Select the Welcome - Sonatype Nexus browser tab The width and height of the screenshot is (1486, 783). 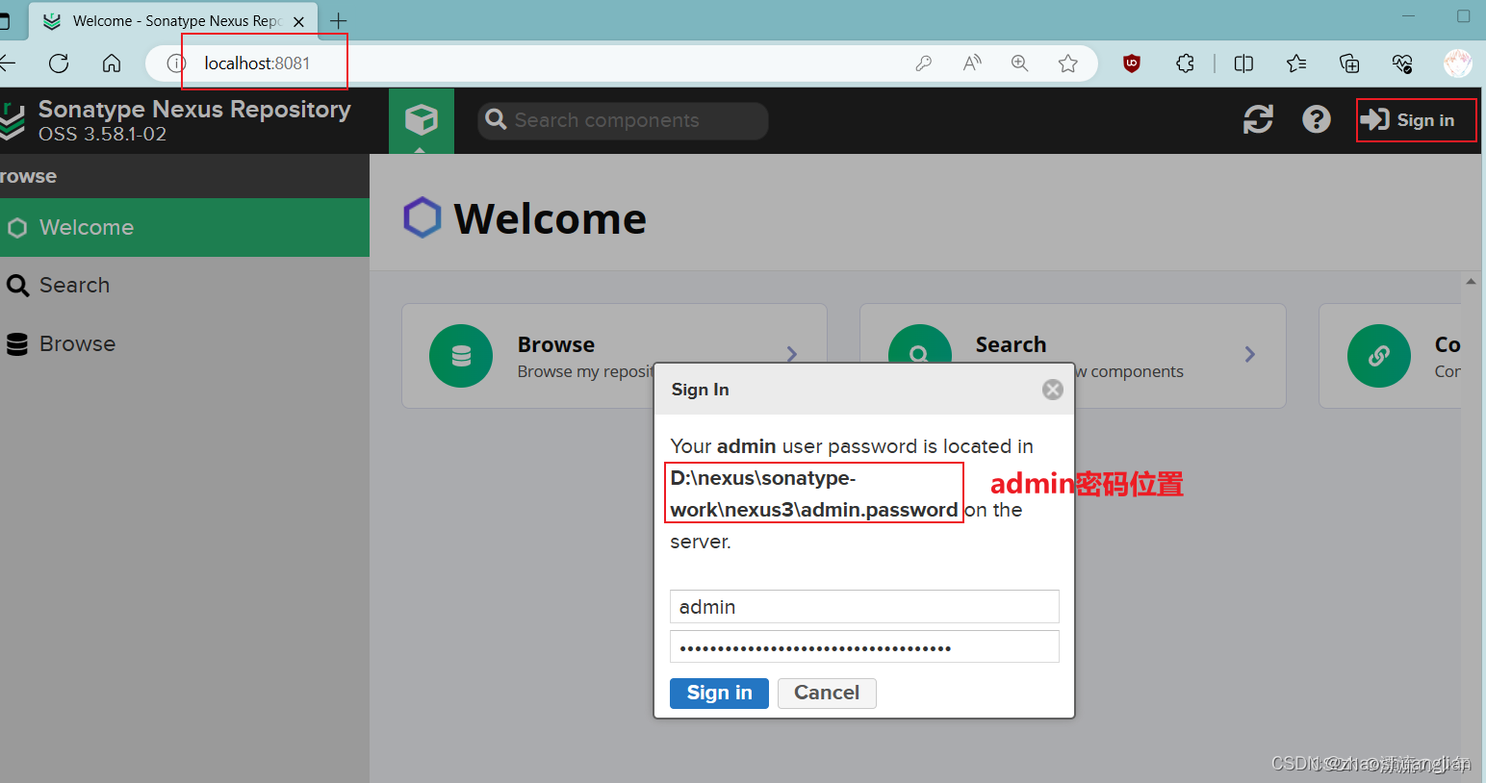click(175, 21)
